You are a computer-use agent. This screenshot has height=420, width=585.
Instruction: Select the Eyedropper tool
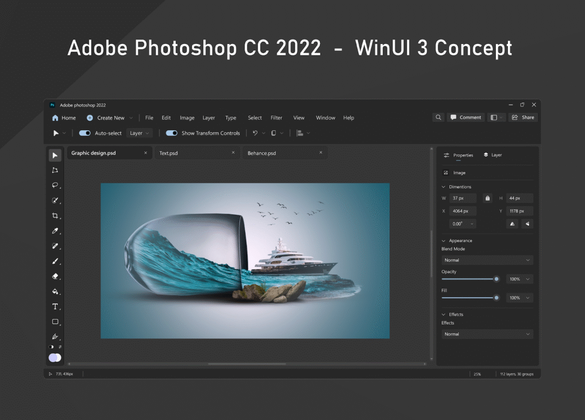55,231
